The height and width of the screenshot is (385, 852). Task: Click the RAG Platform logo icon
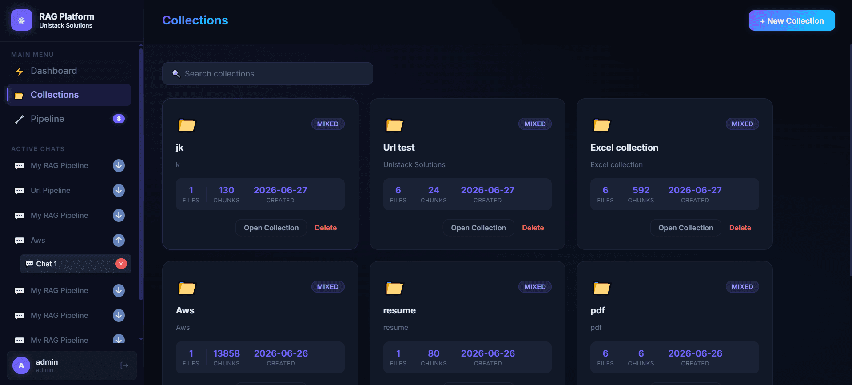tap(22, 20)
